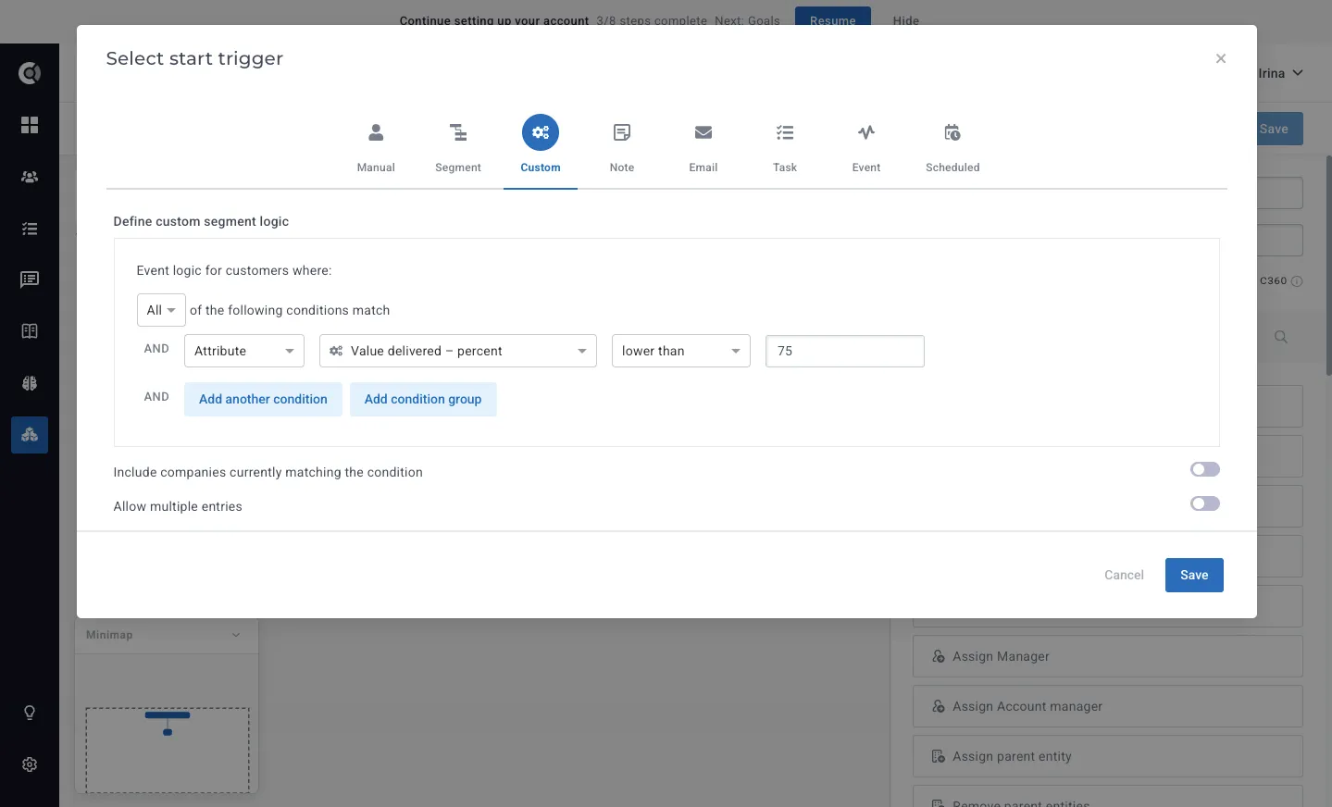Pick the Email trigger icon
Screen dimensions: 1332x807
click(x=703, y=132)
